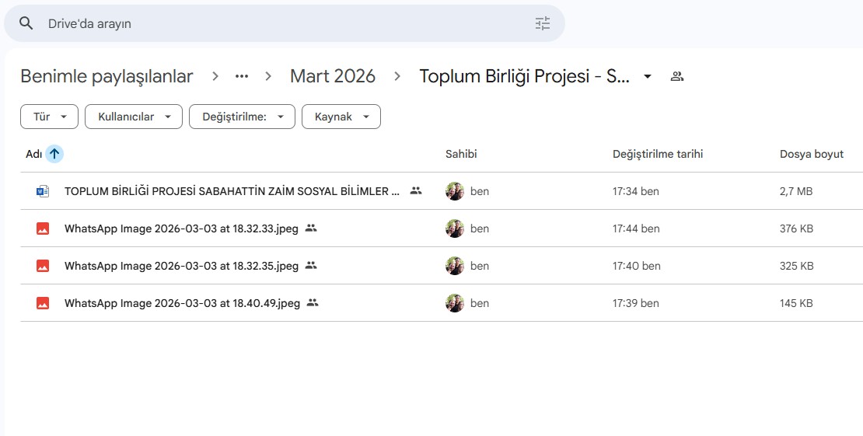Navigate to Mart 2026 folder breadcrumb
The width and height of the screenshot is (863, 436).
(x=333, y=76)
